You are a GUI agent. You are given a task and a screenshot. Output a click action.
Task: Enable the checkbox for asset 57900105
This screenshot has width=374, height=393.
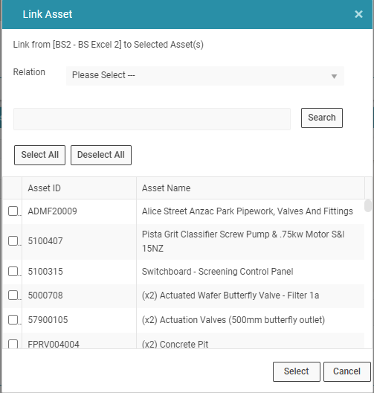coord(13,320)
